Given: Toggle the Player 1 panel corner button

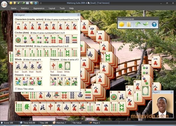Looking at the screenshot, I should pyautogui.click(x=172, y=92).
